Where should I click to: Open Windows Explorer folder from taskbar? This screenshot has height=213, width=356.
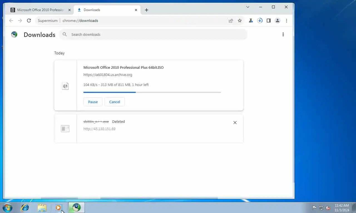[x=42, y=207]
